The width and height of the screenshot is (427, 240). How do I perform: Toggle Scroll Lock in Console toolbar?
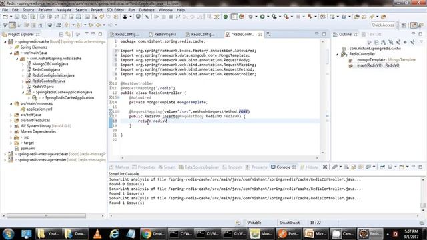[x=354, y=167]
